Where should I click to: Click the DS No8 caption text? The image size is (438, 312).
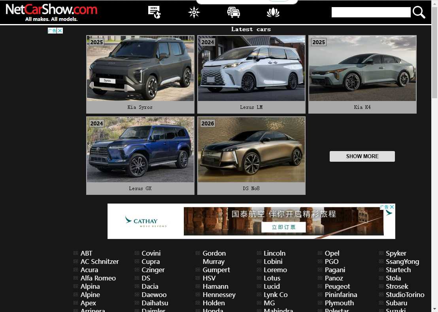251,189
